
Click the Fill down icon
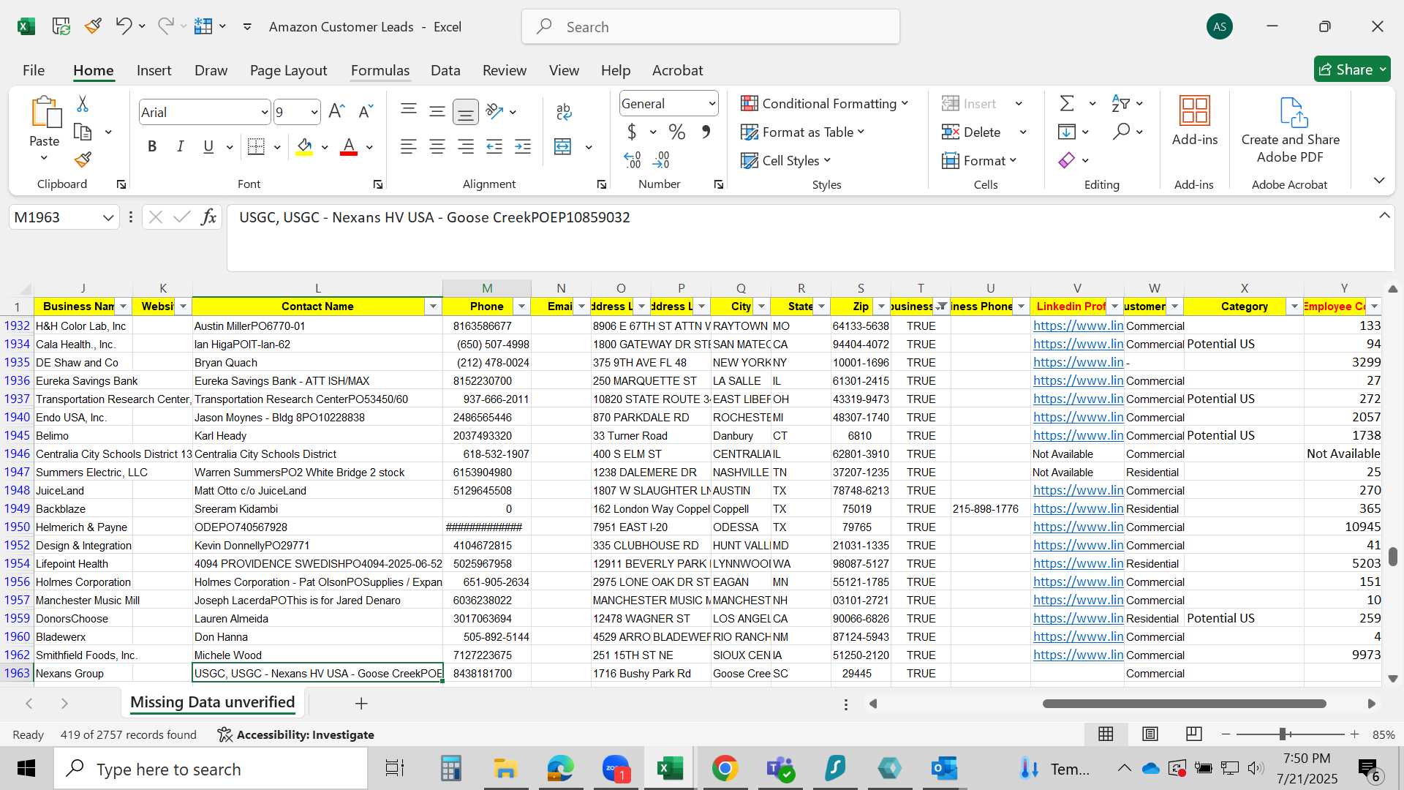[1067, 132]
